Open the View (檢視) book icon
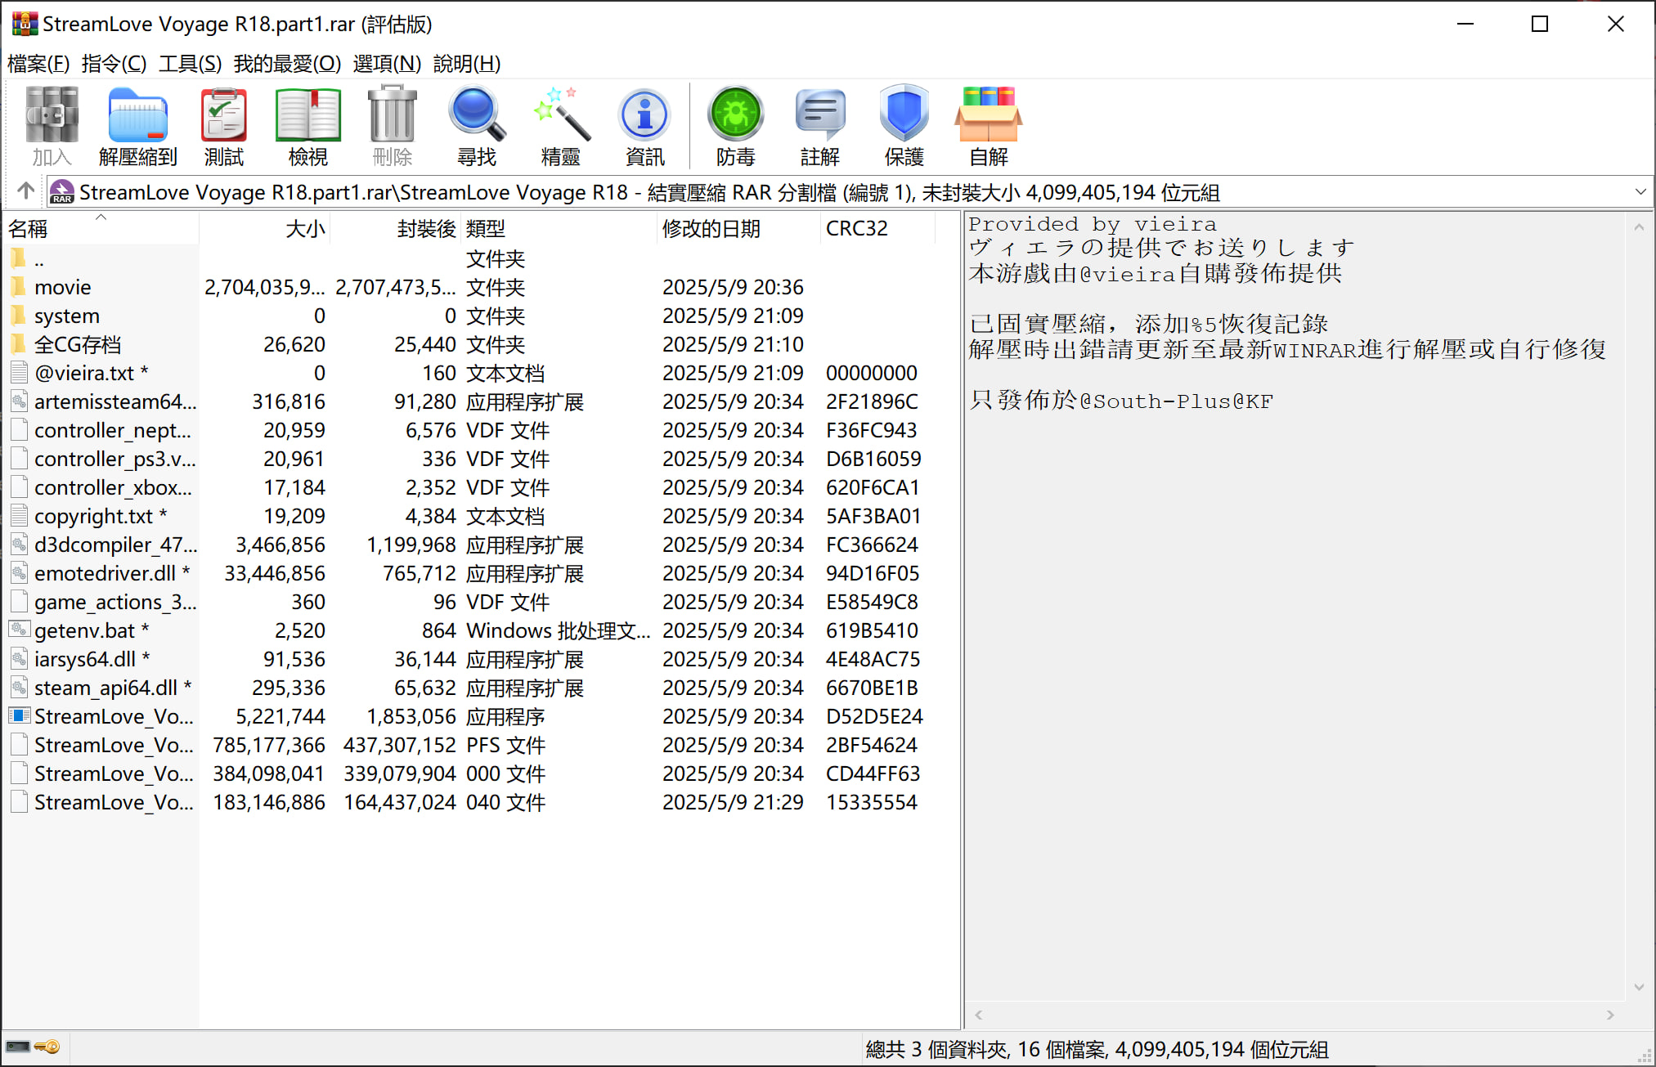Image resolution: width=1656 pixels, height=1067 pixels. pyautogui.click(x=307, y=126)
